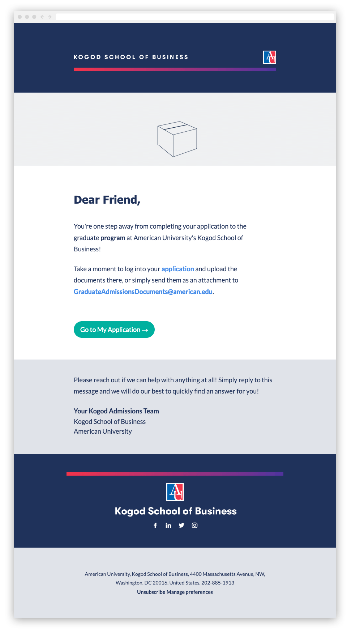Open the Facebook social icon
The width and height of the screenshot is (347, 629).
pyautogui.click(x=155, y=525)
